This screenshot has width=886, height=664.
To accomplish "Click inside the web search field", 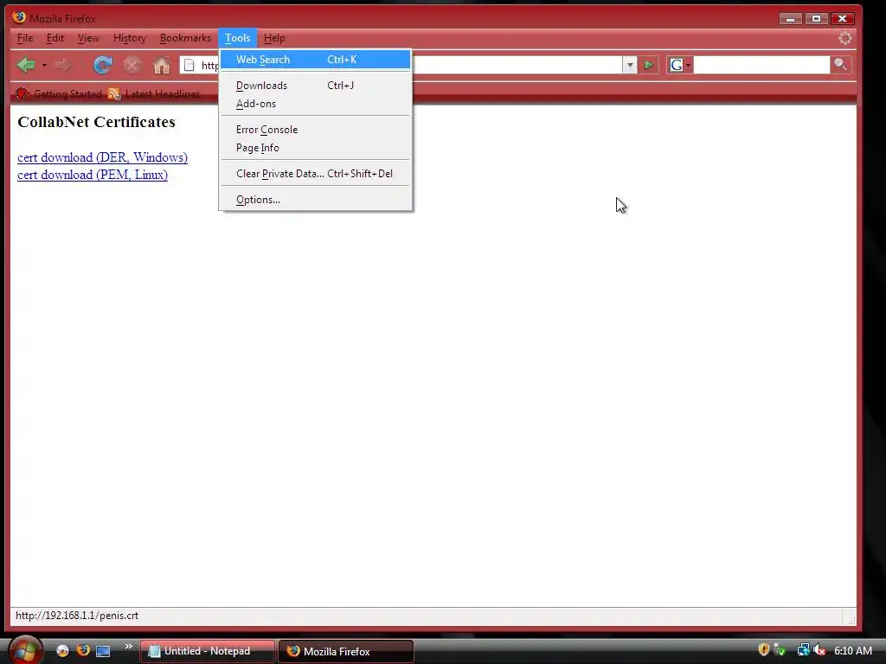I will click(x=761, y=65).
